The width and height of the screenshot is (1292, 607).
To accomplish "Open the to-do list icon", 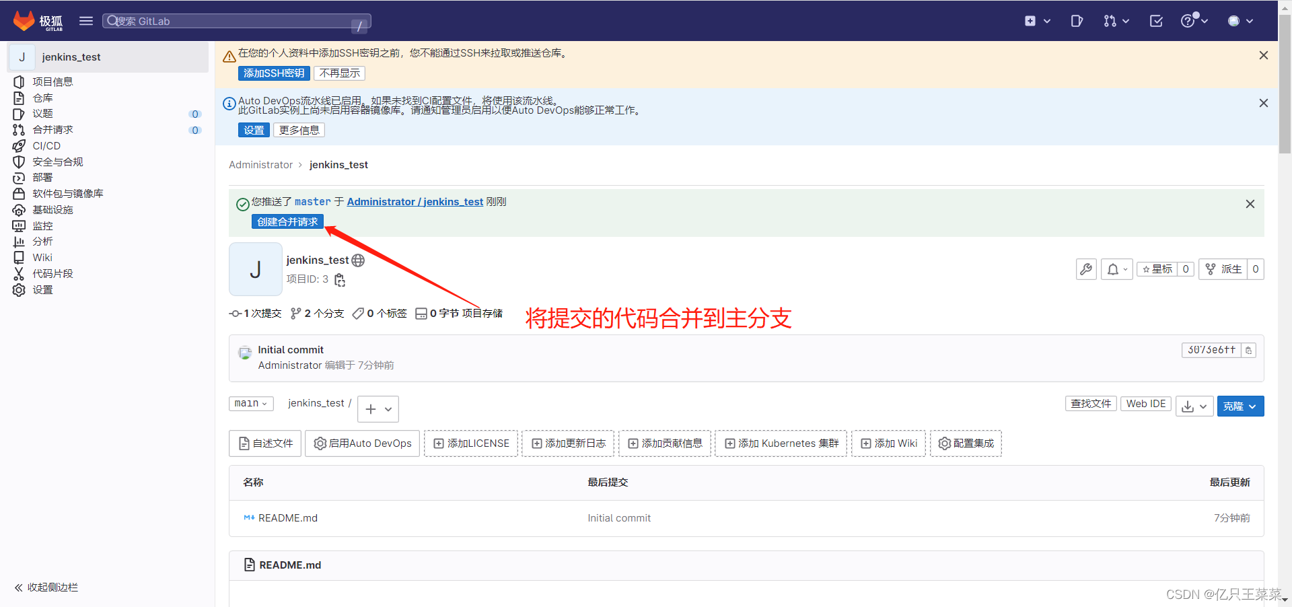I will click(1156, 21).
